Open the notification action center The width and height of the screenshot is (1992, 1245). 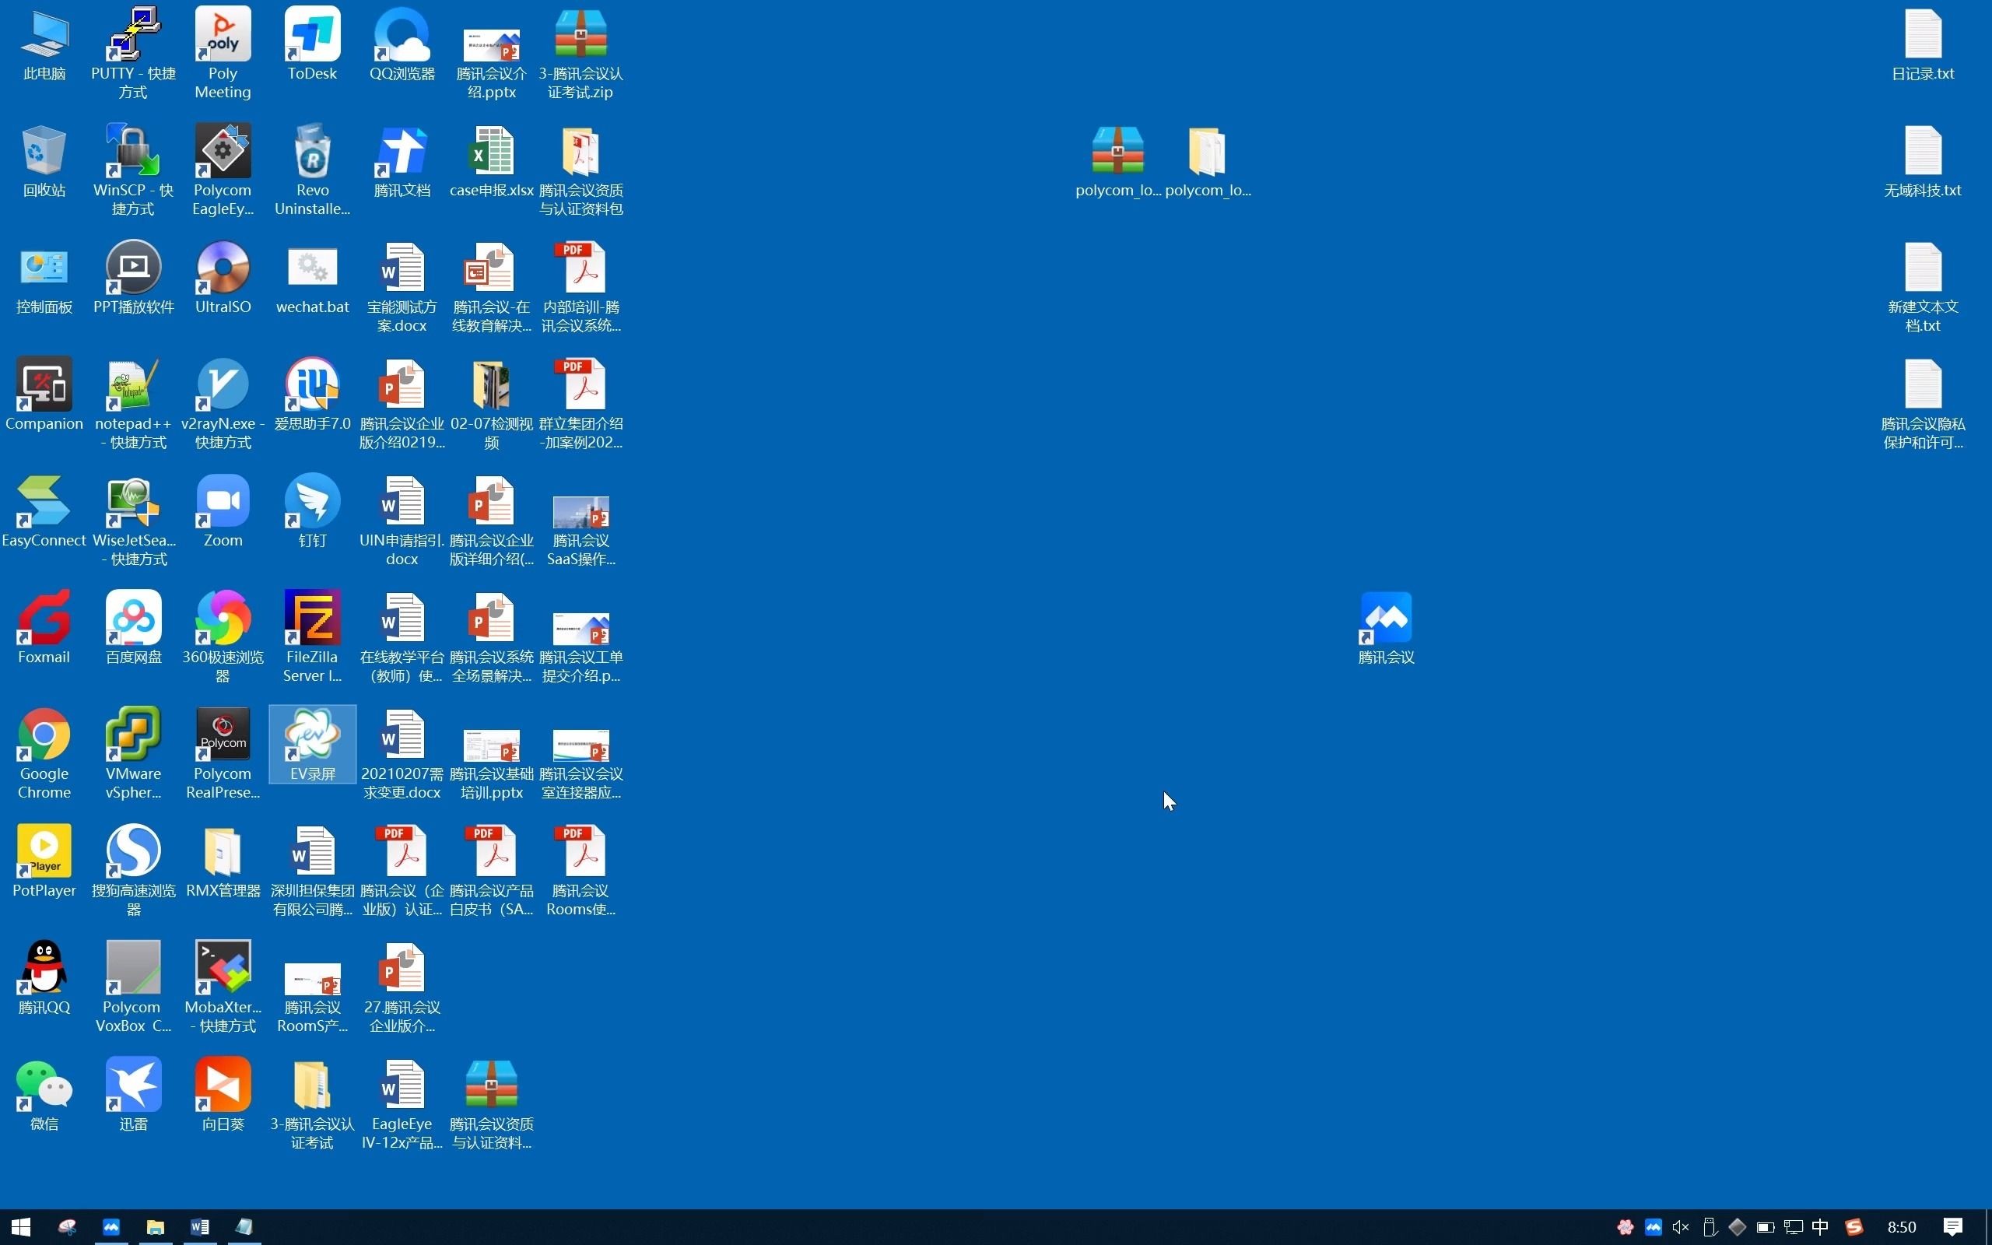pyautogui.click(x=1952, y=1227)
